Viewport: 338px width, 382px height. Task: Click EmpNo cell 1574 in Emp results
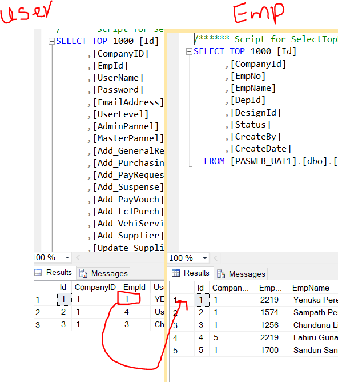tap(272, 313)
